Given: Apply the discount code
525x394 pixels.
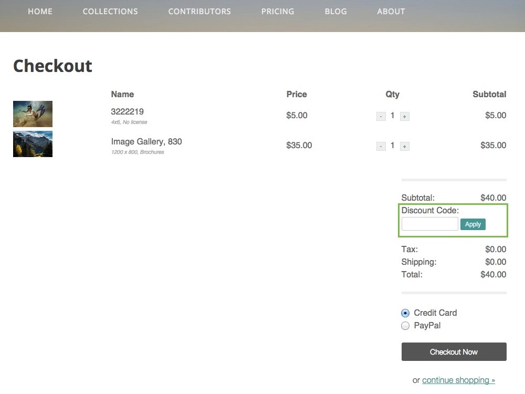Looking at the screenshot, I should click(472, 224).
